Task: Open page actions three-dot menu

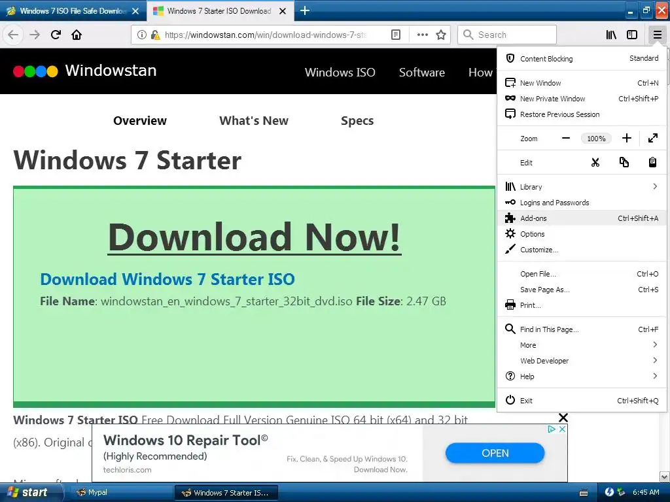Action: [422, 35]
